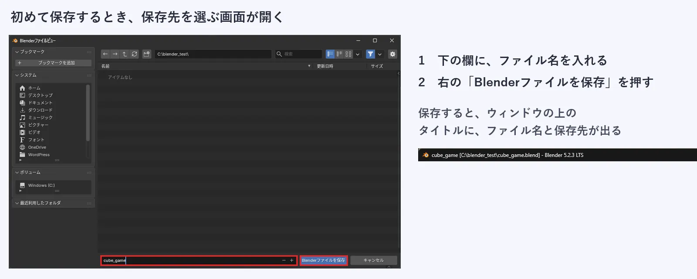
Task: Open display settings dropdown next to view modes
Action: click(x=358, y=54)
